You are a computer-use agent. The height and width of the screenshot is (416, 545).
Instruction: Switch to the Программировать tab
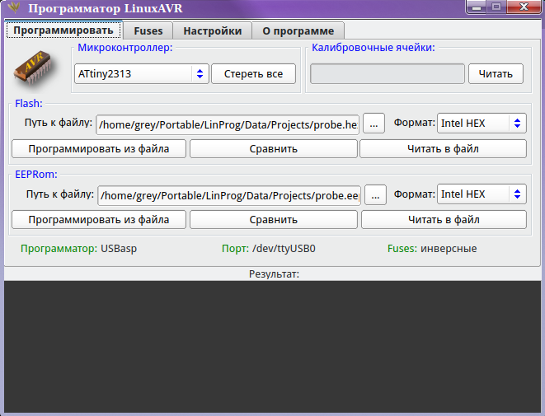[x=63, y=30]
